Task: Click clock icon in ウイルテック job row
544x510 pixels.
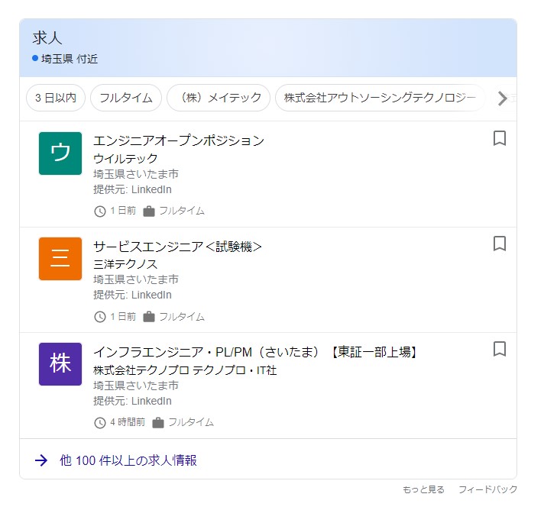Action: 100,211
